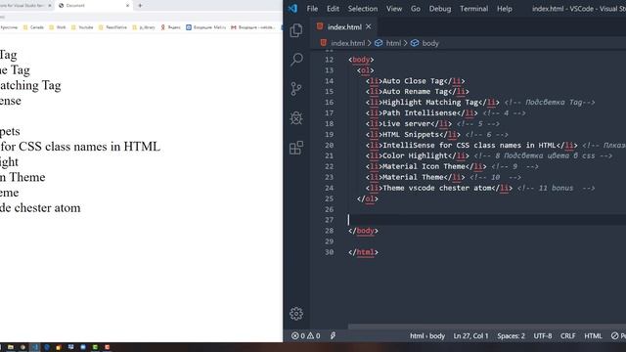This screenshot has height=352, width=626.
Task: Open the Extensions view
Action: pos(296,148)
